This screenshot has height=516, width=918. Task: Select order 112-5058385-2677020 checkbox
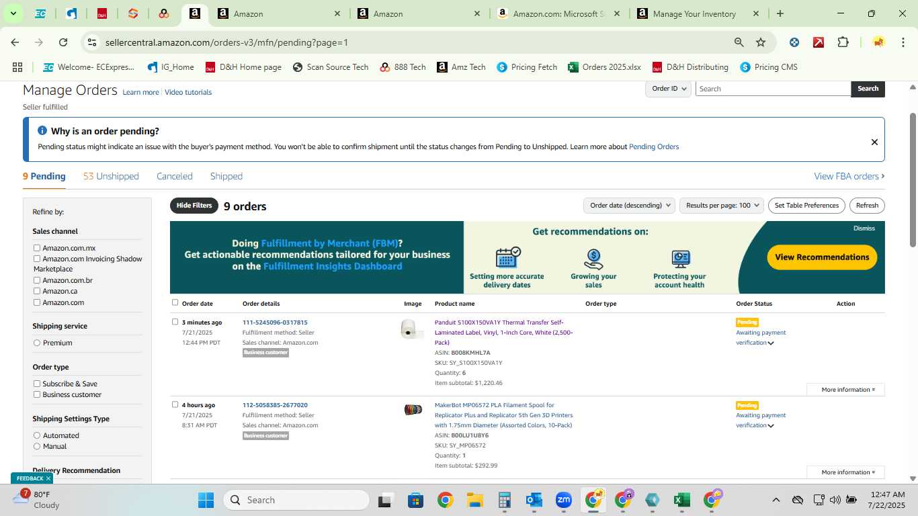175,404
